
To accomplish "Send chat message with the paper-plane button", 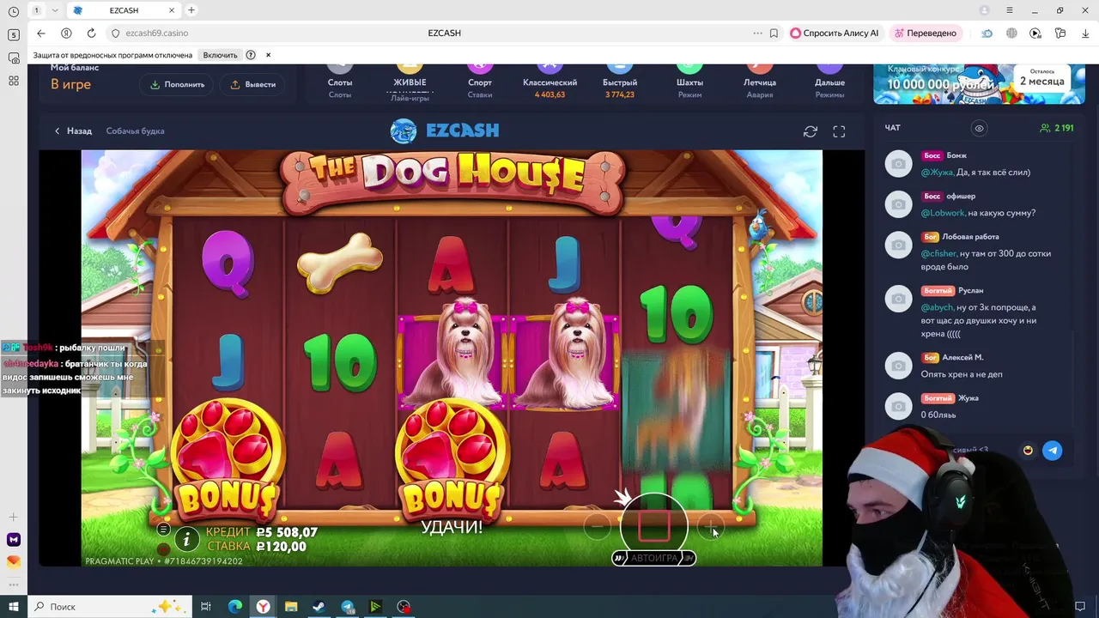I will 1052,451.
